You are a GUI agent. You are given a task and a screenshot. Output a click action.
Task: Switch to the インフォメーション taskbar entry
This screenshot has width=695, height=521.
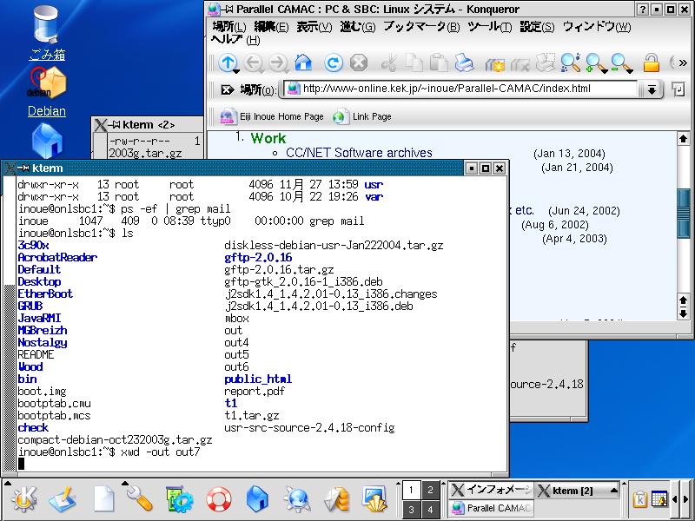click(491, 490)
